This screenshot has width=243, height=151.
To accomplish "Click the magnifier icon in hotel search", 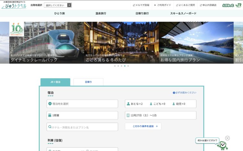I will point(50,127).
